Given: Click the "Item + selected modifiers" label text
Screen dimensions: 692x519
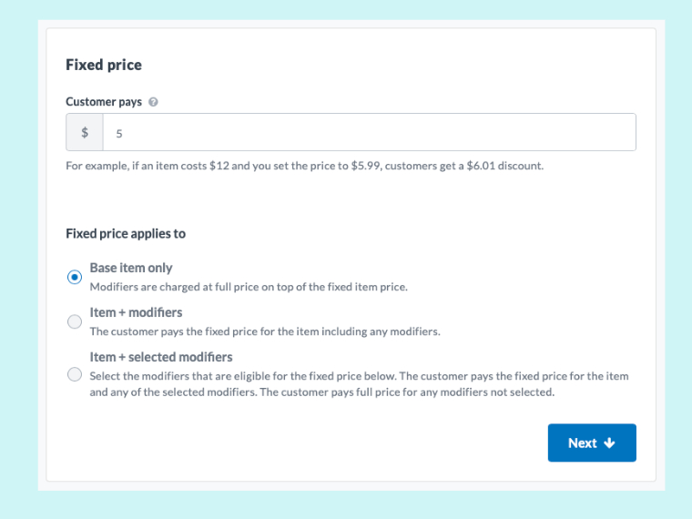Looking at the screenshot, I should 161,357.
